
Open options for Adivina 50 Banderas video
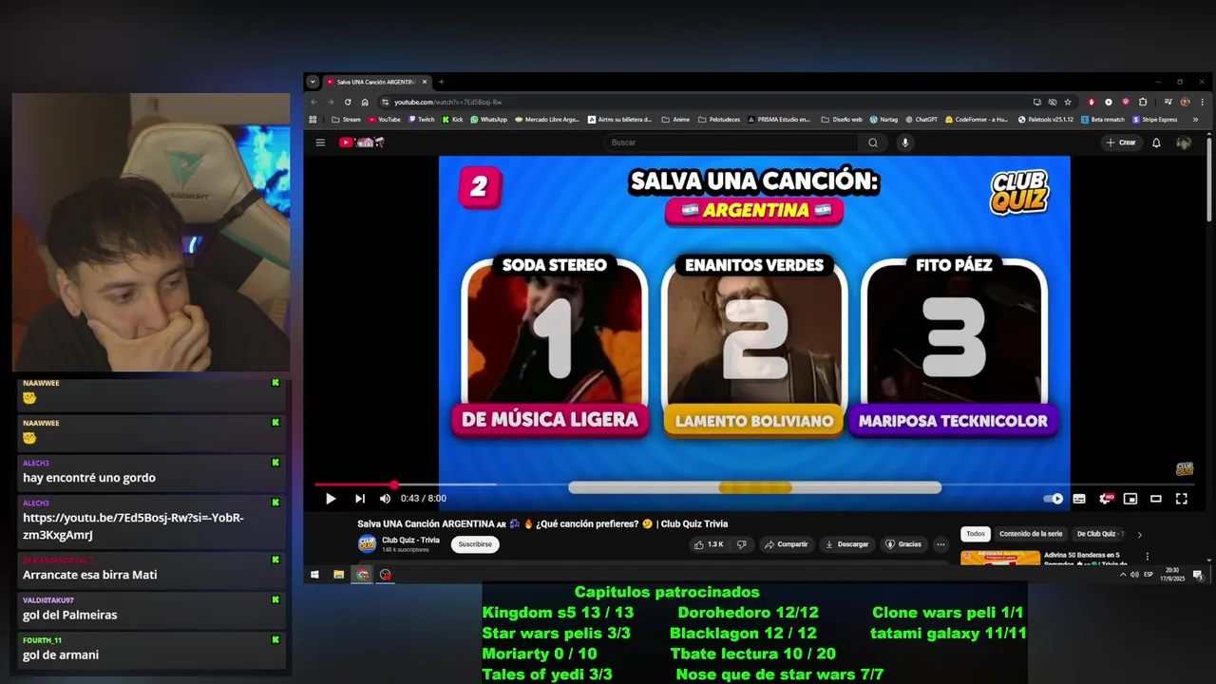(x=1147, y=557)
